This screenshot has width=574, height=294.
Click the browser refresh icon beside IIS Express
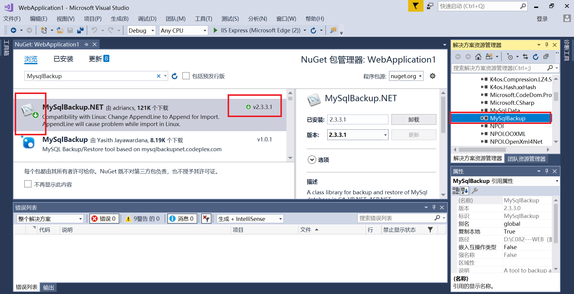[x=313, y=30]
